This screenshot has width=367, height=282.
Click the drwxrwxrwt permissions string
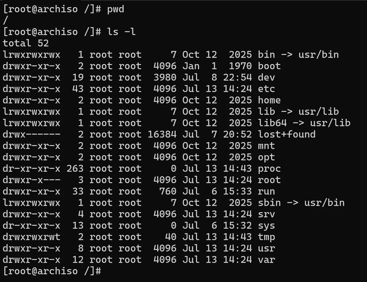pyautogui.click(x=32, y=237)
